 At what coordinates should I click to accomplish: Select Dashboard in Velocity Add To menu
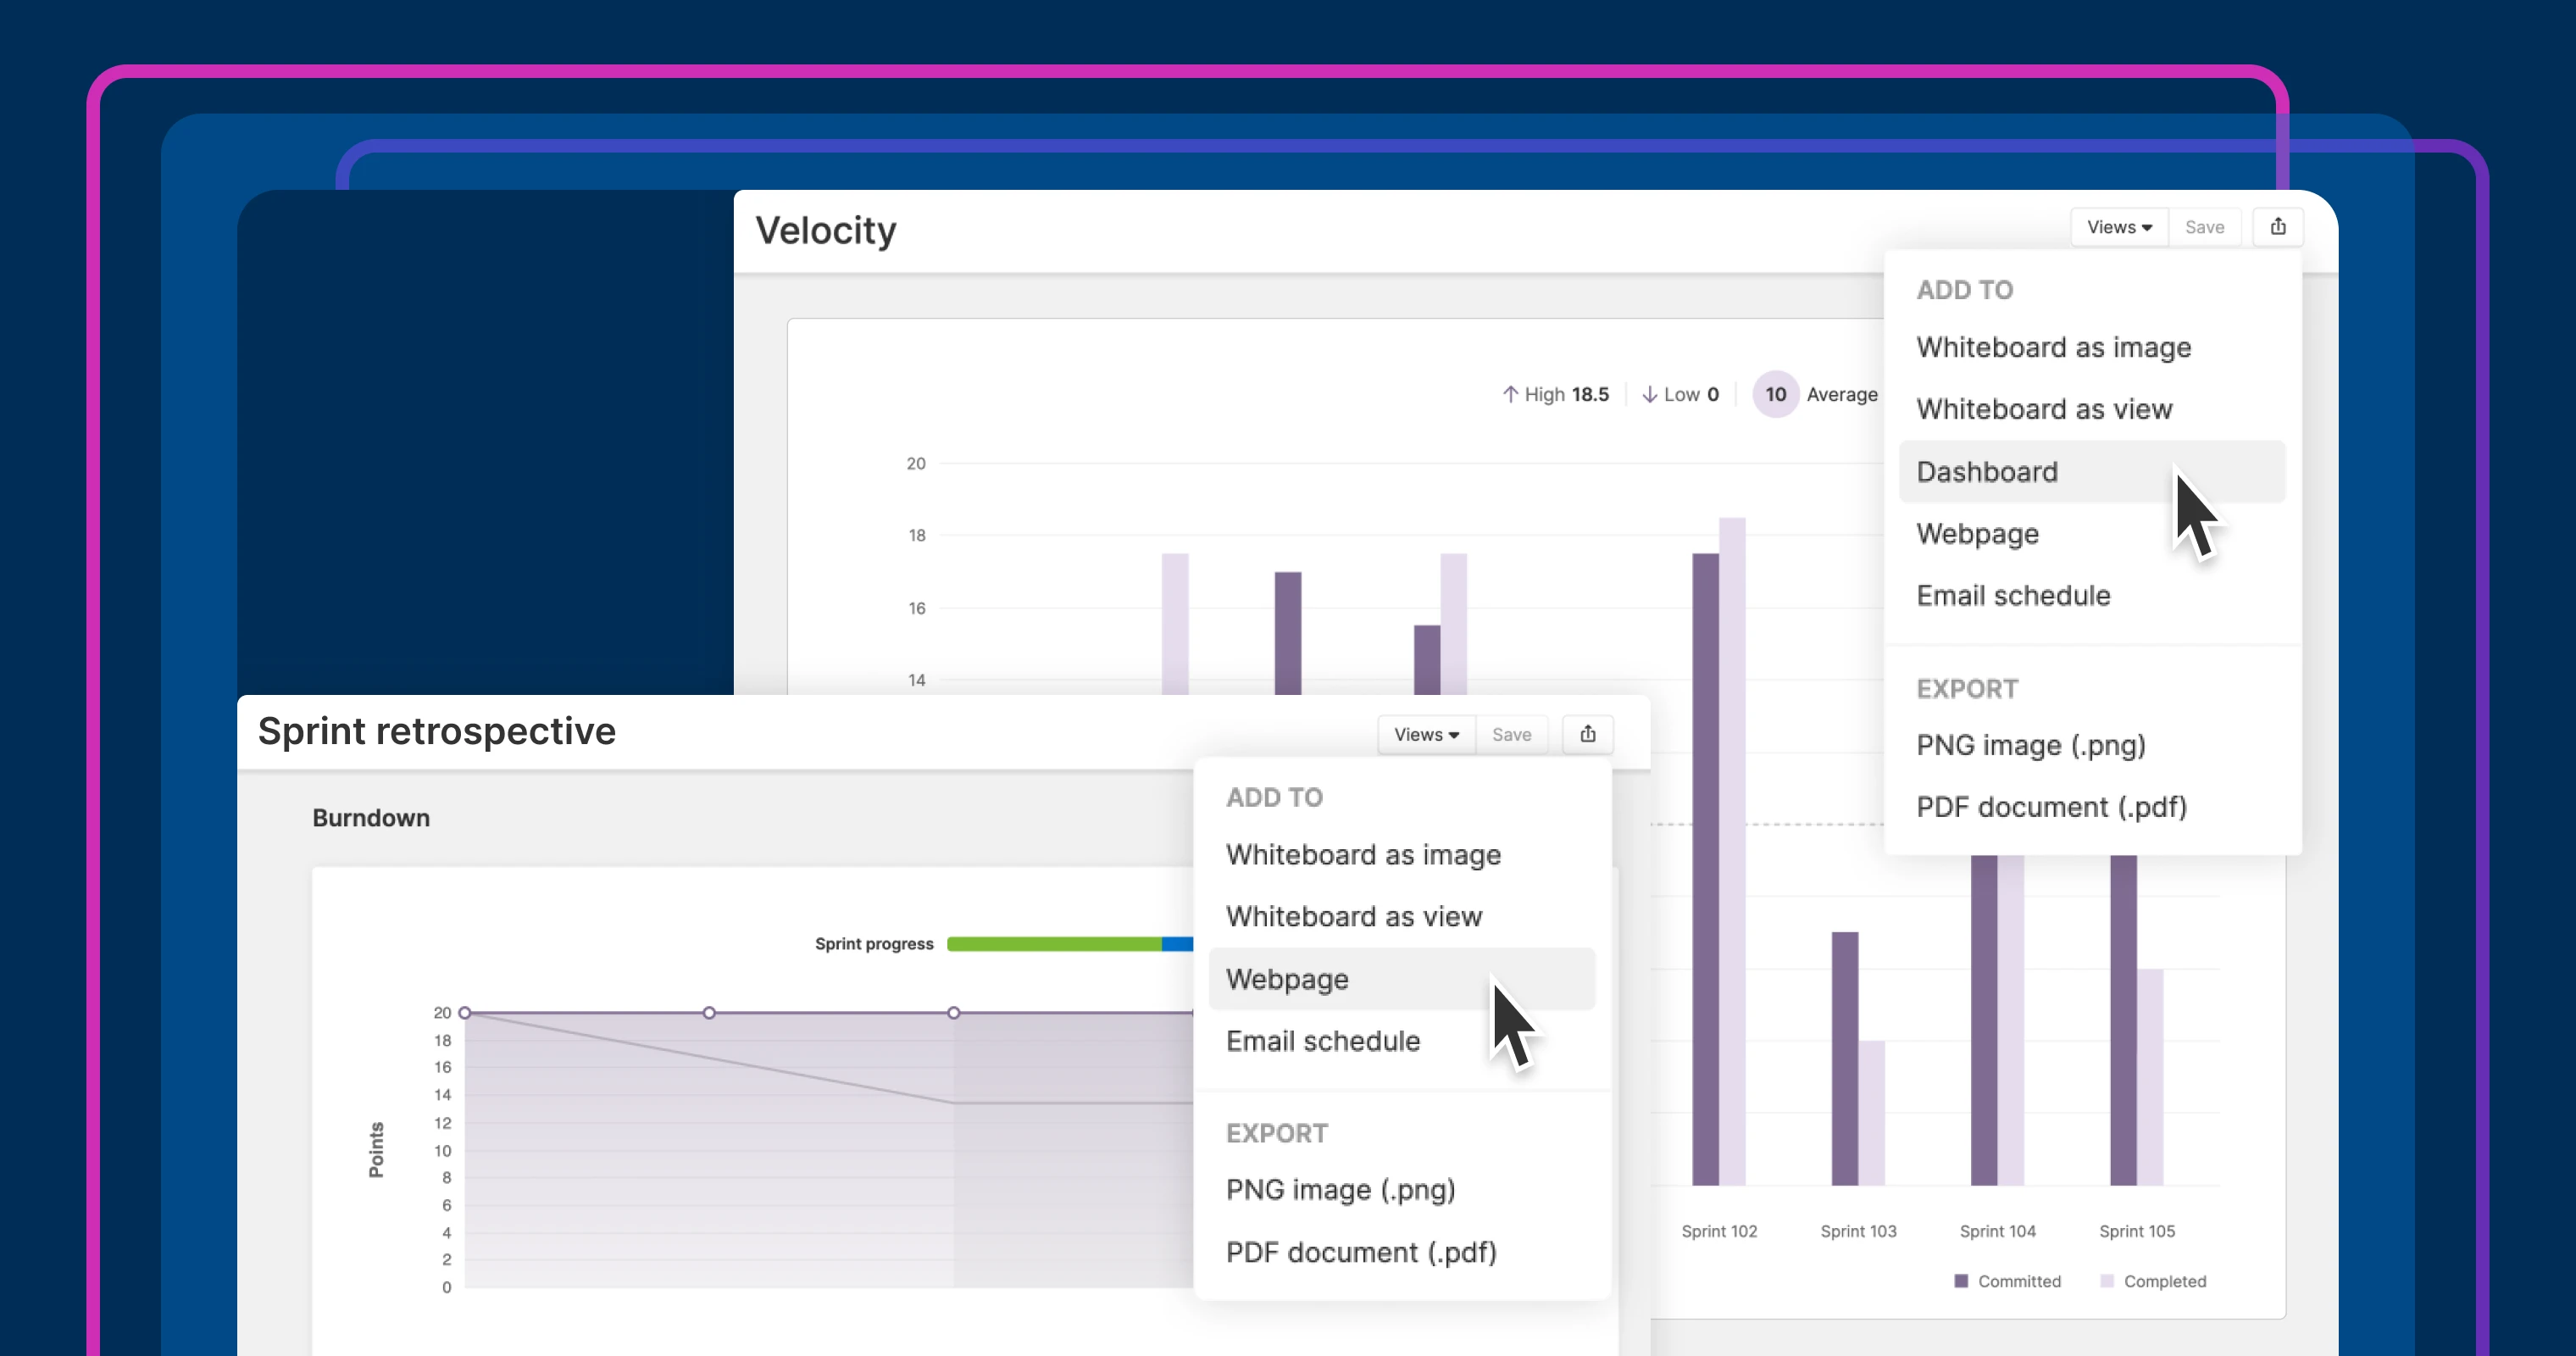1987,472
